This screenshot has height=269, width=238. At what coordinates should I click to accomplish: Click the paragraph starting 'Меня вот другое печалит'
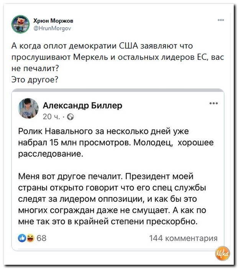point(112,199)
